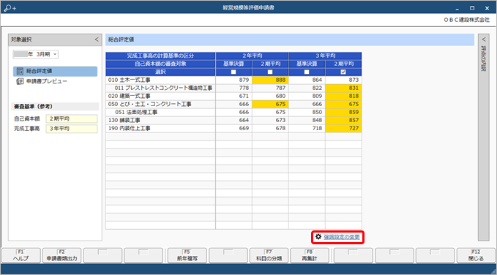Image resolution: width=497 pixels, height=275 pixels.
Task: Click the 申請書プレビュー document icon
Action: 20,81
